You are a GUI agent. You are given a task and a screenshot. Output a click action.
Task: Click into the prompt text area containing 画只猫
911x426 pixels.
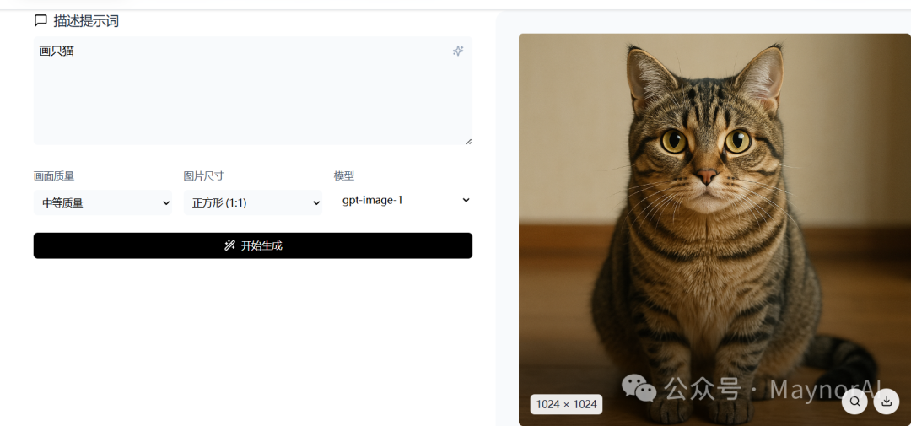pyautogui.click(x=253, y=90)
